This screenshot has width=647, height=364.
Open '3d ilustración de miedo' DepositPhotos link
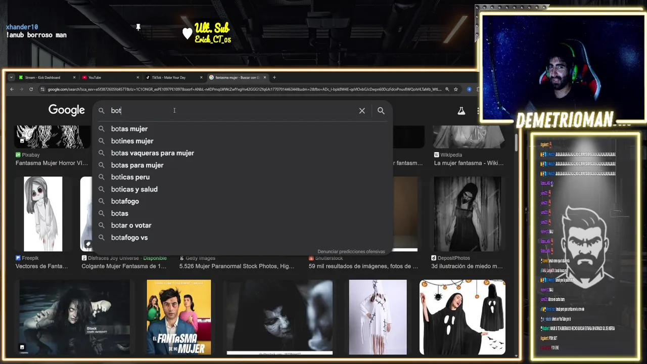467,266
